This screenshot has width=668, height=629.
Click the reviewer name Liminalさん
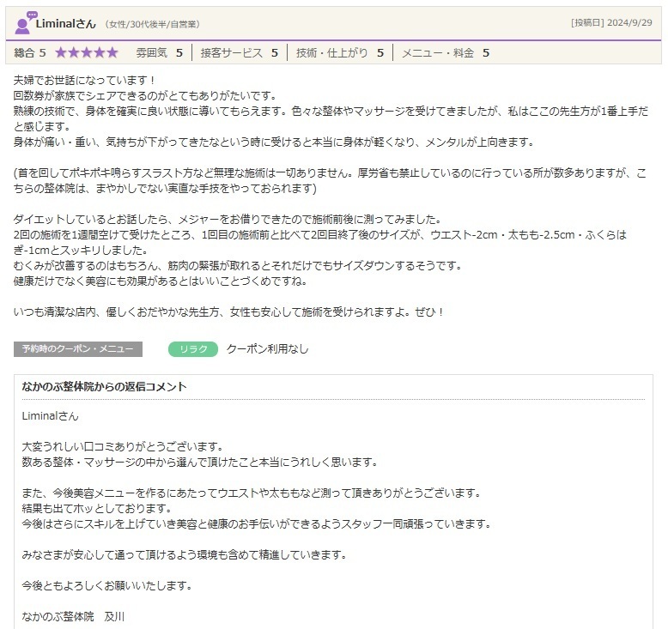pyautogui.click(x=65, y=24)
